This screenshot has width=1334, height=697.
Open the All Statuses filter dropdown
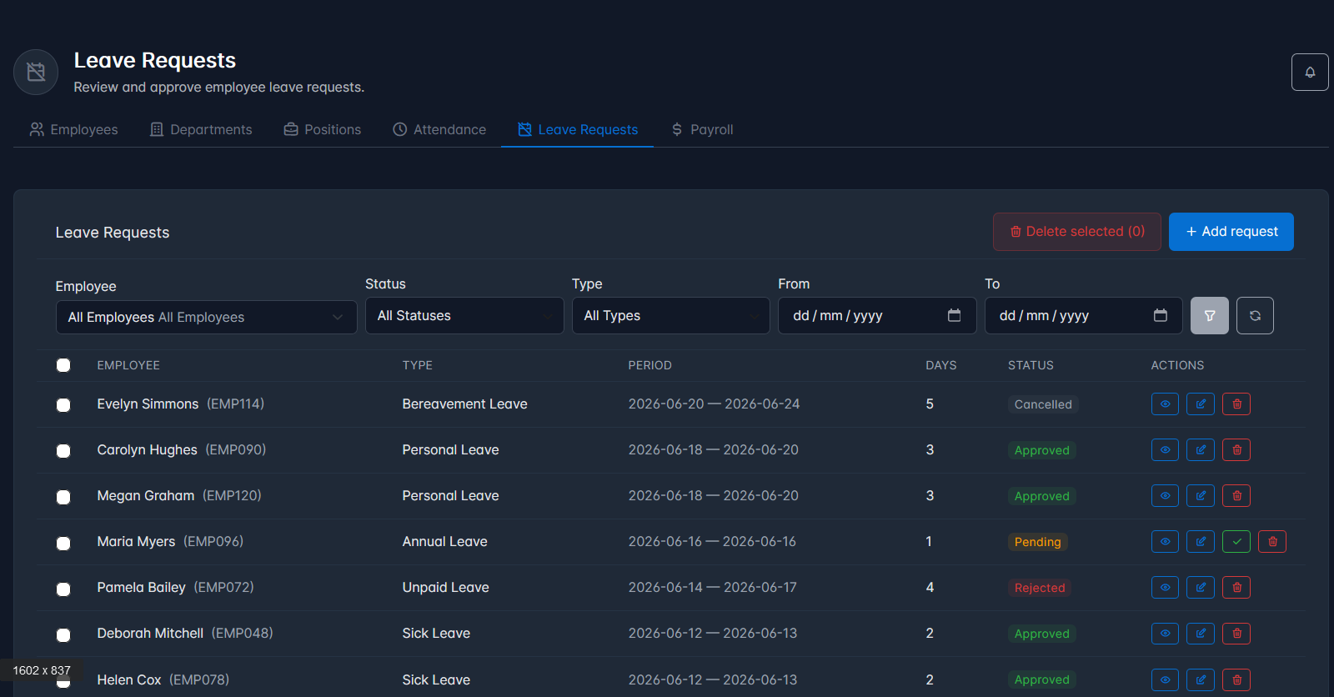[464, 316]
